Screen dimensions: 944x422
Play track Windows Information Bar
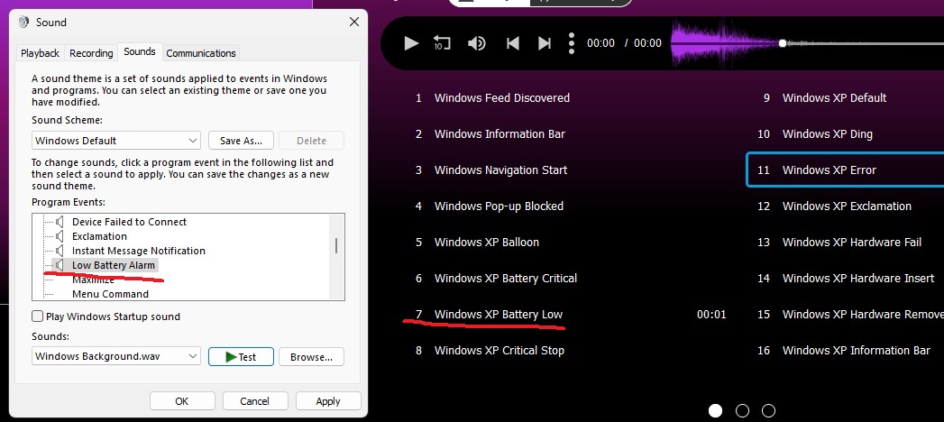click(499, 133)
